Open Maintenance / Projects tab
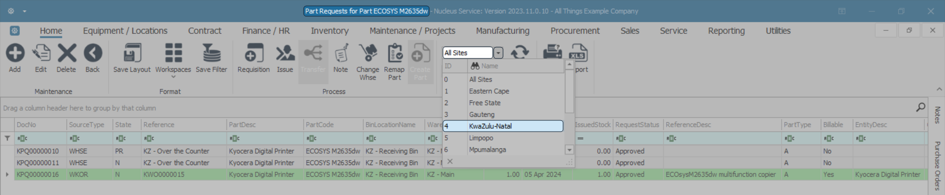This screenshot has height=195, width=945. [x=412, y=30]
